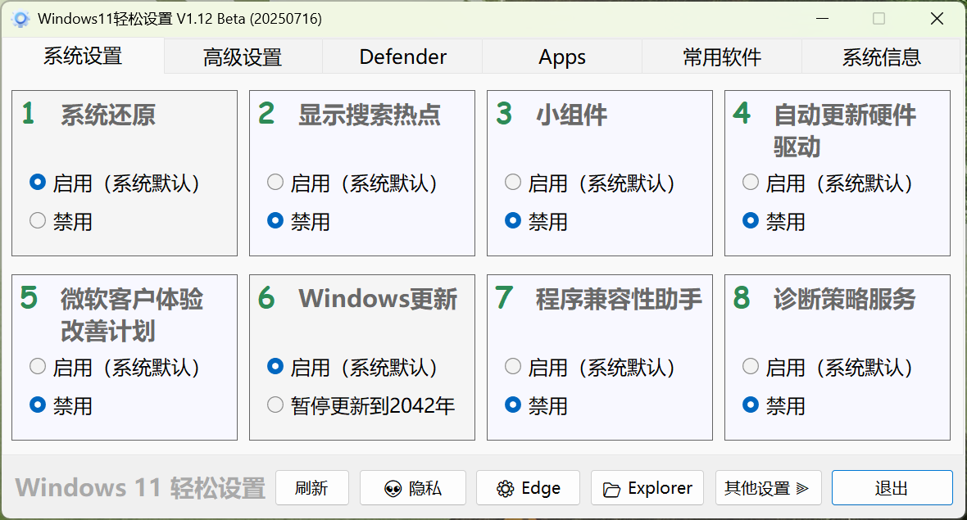Enable 小组件 with 启用 option
The height and width of the screenshot is (520, 967).
[x=513, y=183]
